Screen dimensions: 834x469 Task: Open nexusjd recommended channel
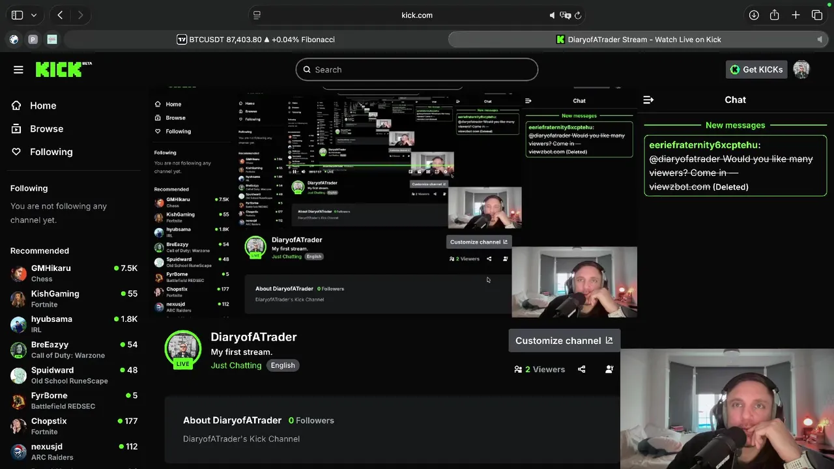[74, 451]
